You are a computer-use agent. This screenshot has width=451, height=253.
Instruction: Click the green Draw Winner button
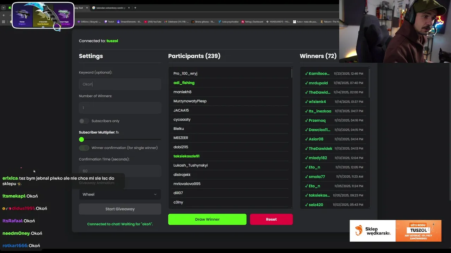click(207, 219)
